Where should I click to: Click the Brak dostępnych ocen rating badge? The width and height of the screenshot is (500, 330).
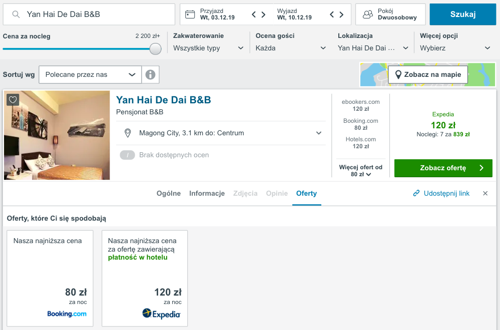127,155
